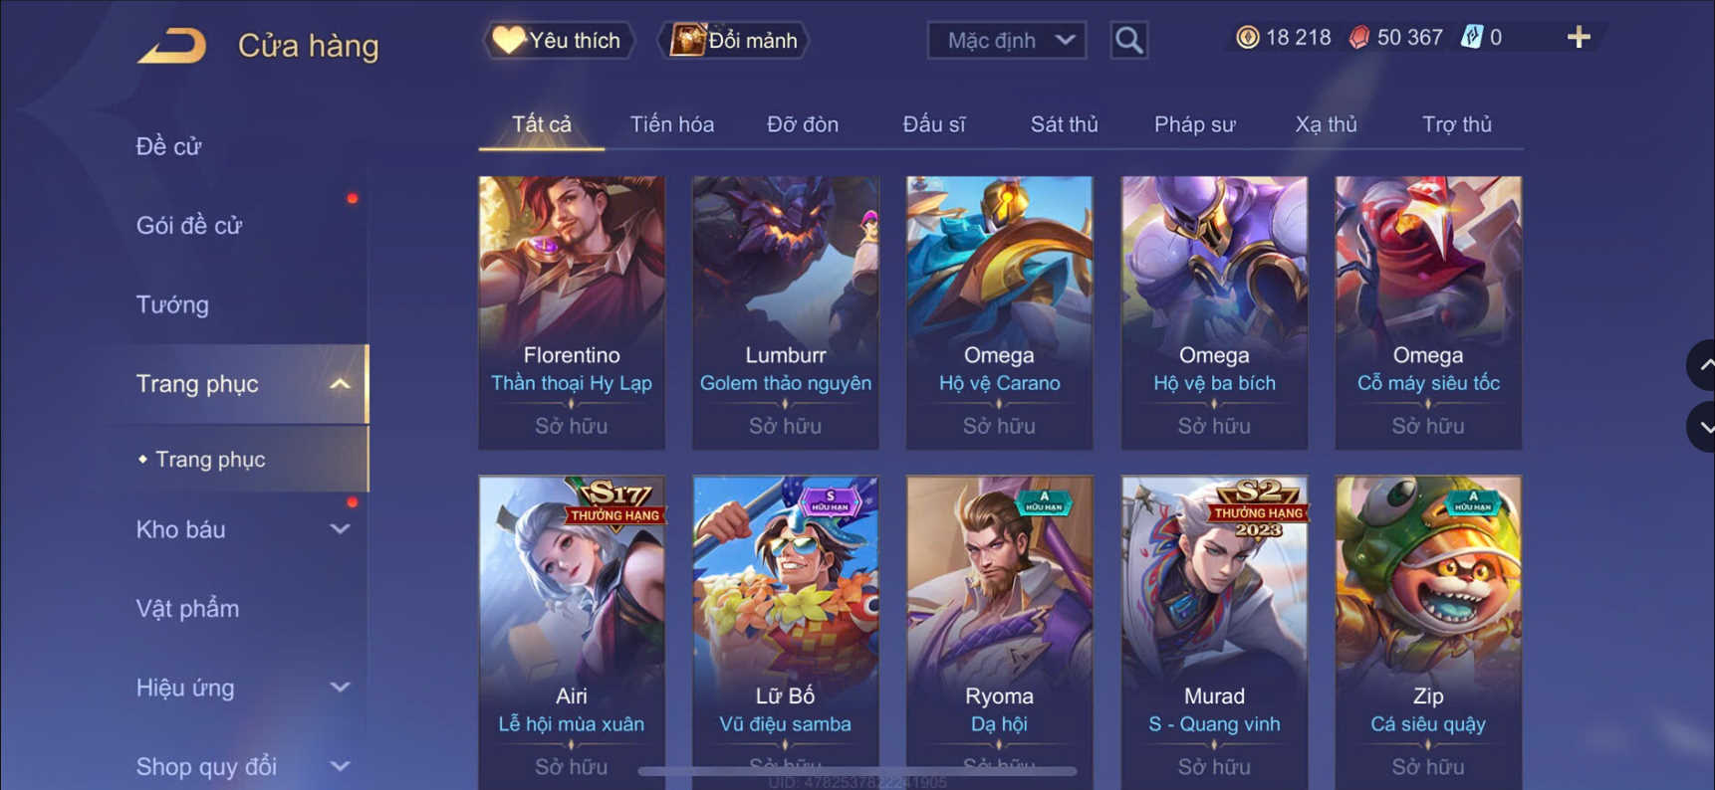Tap the blue voucher currency icon
Image resolution: width=1715 pixels, height=790 pixels.
coord(1471,38)
